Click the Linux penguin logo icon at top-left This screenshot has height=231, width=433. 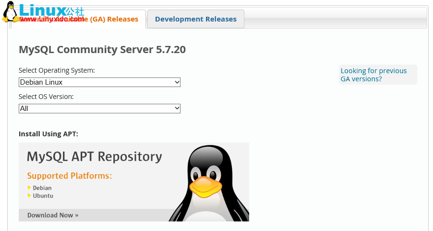(10, 11)
